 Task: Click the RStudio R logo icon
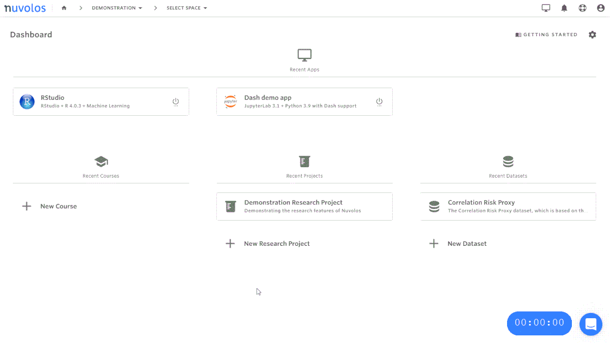coord(27,101)
